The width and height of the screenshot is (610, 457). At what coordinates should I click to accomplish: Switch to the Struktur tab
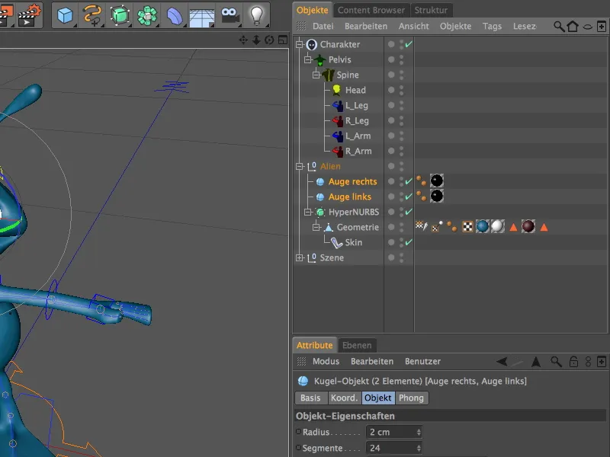431,10
